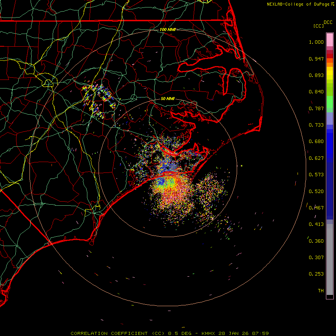Click the KMHX radar site identifier
The height and width of the screenshot is (336, 336).
click(208, 333)
